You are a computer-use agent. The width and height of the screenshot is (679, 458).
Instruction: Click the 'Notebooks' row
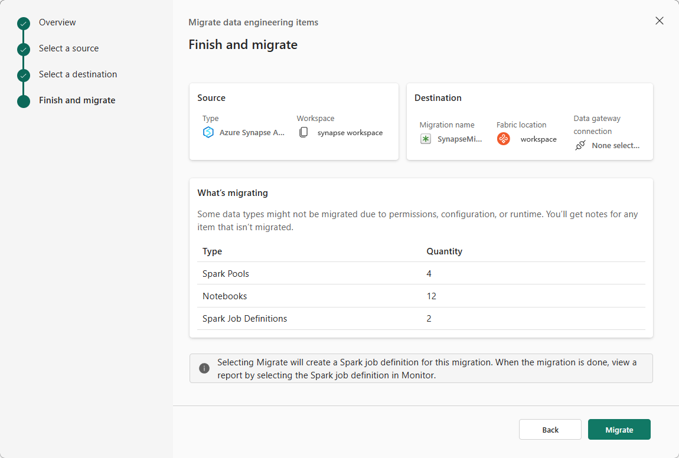421,296
